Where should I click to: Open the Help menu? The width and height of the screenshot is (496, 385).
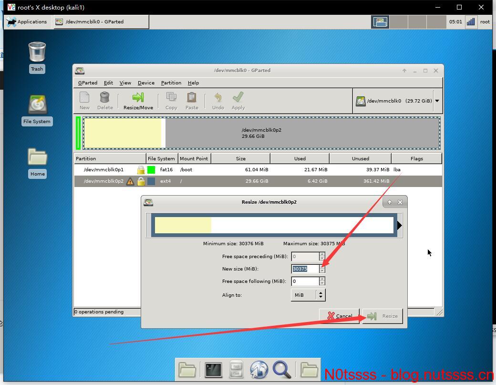(193, 83)
